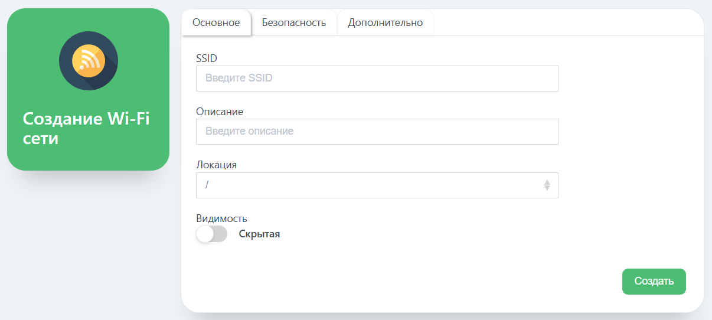Click the up arrow in the Локация selector

pos(547,182)
